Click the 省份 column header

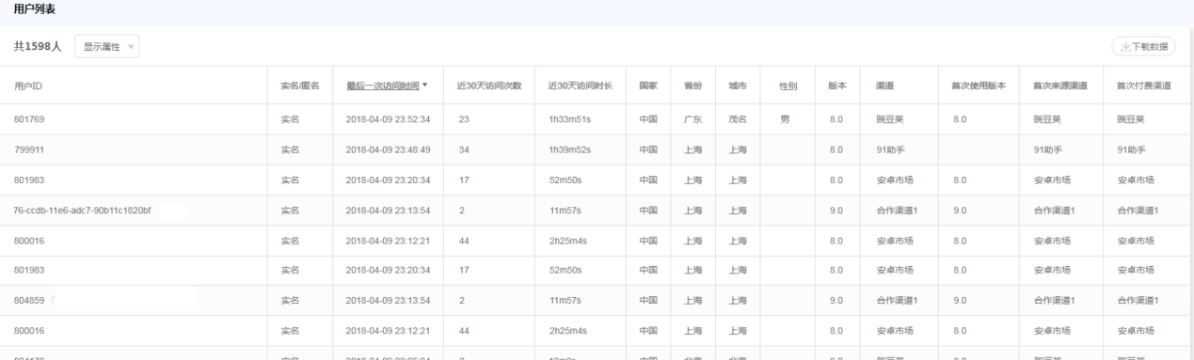coord(693,86)
